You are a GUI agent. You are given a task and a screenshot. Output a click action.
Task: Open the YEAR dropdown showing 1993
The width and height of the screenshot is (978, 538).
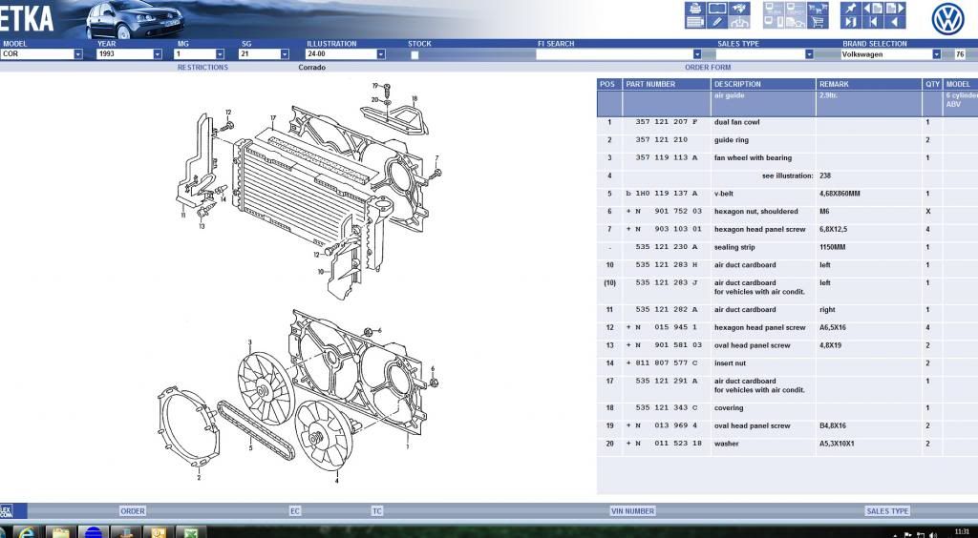(158, 55)
